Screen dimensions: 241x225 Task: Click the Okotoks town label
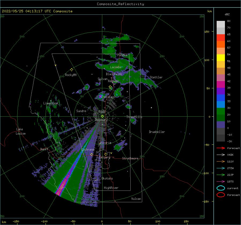coord(107,178)
